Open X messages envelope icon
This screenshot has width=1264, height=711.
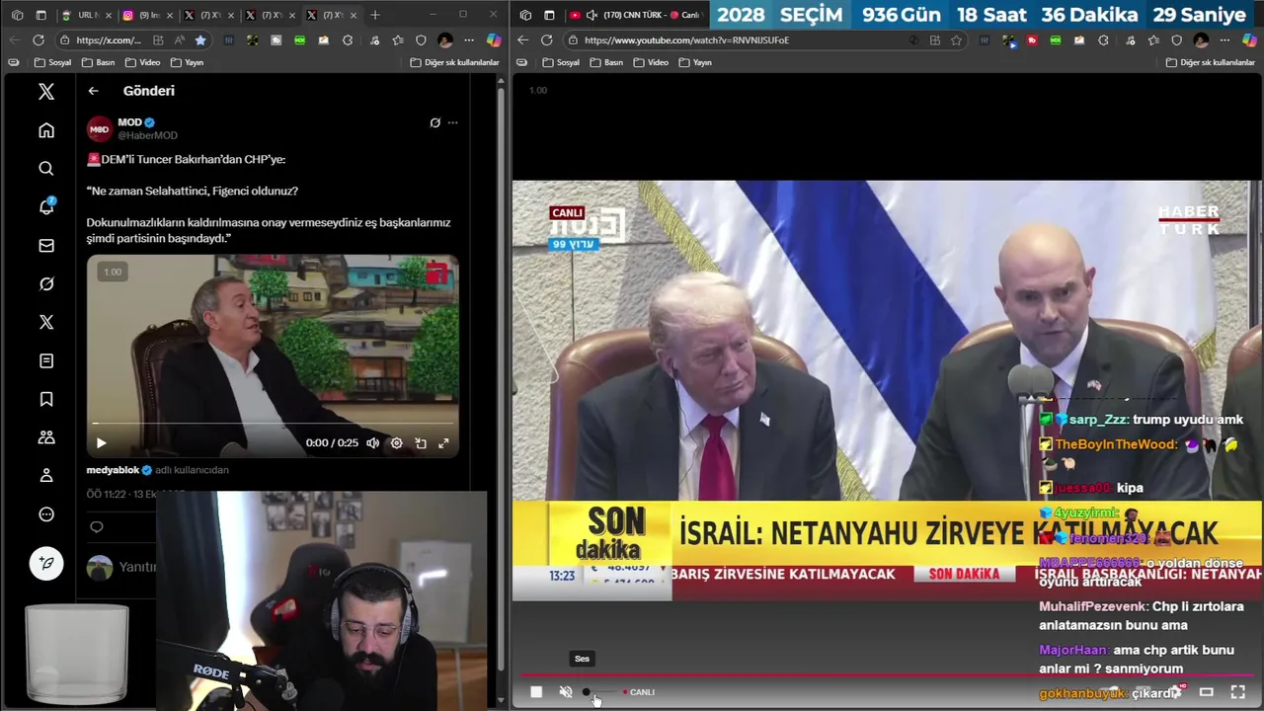point(46,246)
